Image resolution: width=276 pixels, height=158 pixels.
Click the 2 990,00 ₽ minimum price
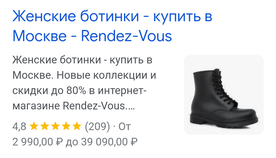click(38, 142)
